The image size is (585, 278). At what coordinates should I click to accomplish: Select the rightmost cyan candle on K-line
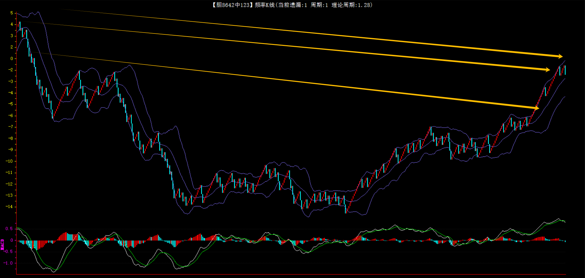565,70
